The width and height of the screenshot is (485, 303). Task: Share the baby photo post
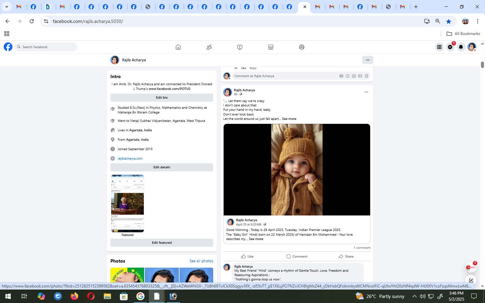coord(346,257)
